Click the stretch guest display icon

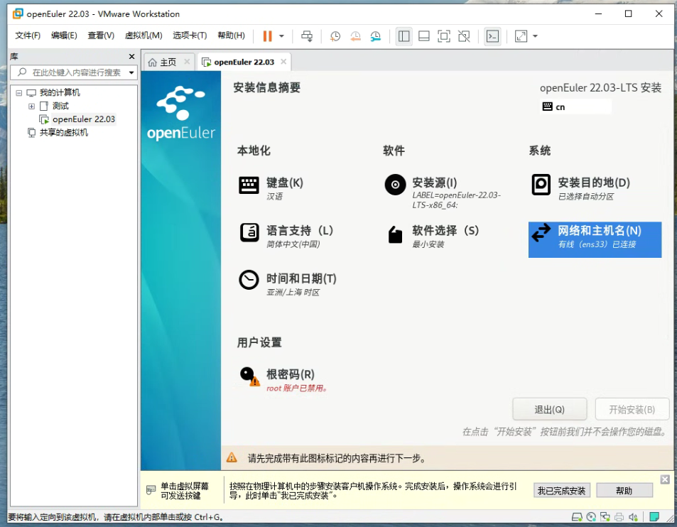(521, 36)
